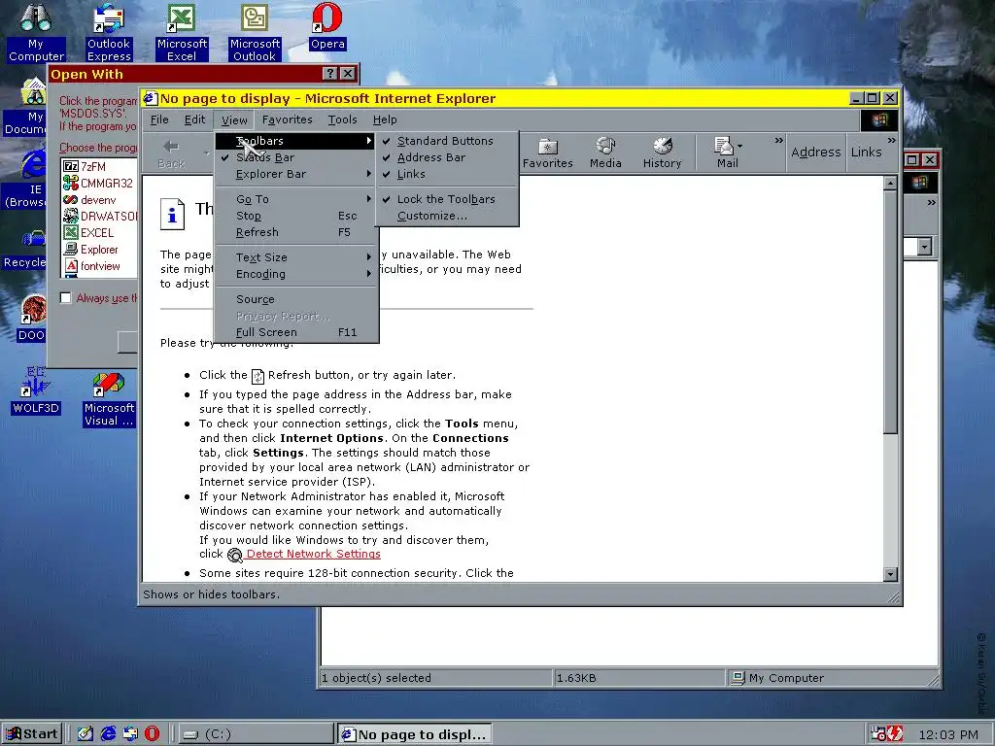Choose Stop from the View menu
Image resolution: width=995 pixels, height=746 pixels.
click(x=296, y=216)
